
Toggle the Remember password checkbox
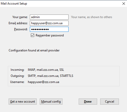32,35
